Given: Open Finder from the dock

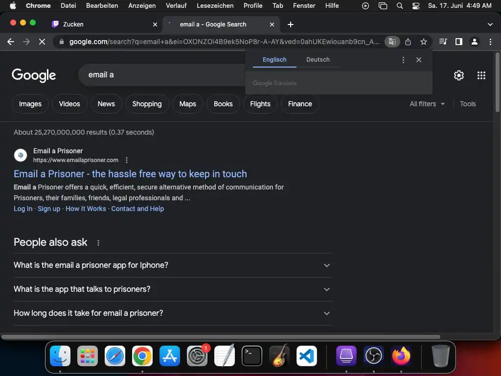Looking at the screenshot, I should click(x=60, y=355).
